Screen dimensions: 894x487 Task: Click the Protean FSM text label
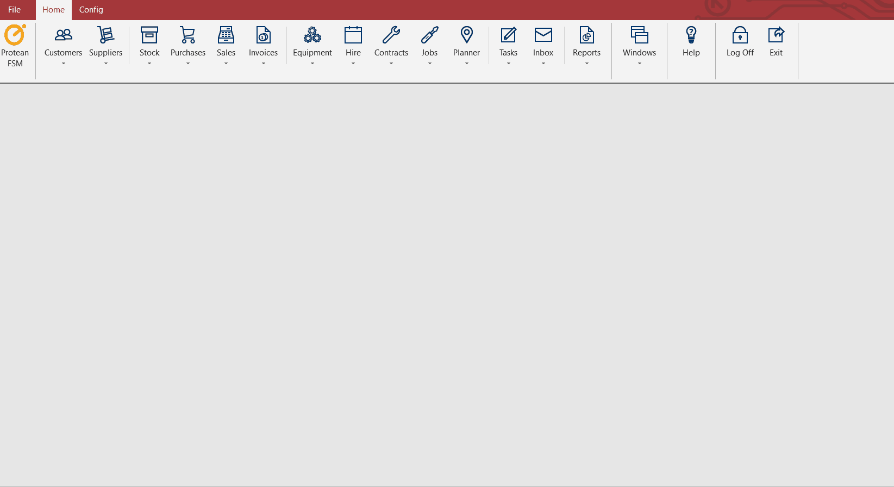(x=15, y=58)
